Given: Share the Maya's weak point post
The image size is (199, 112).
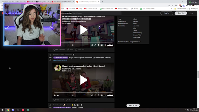Looking at the screenshot, I should [70, 100].
